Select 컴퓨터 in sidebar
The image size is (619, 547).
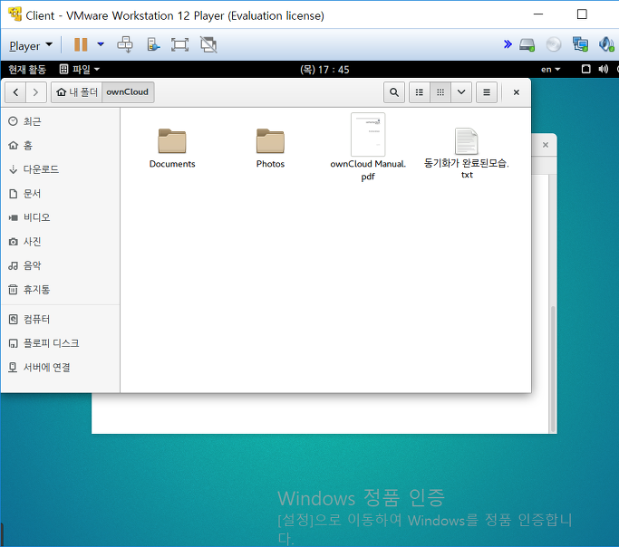coord(60,320)
